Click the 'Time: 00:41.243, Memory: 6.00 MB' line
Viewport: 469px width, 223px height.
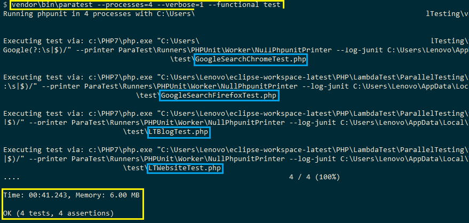(71, 195)
